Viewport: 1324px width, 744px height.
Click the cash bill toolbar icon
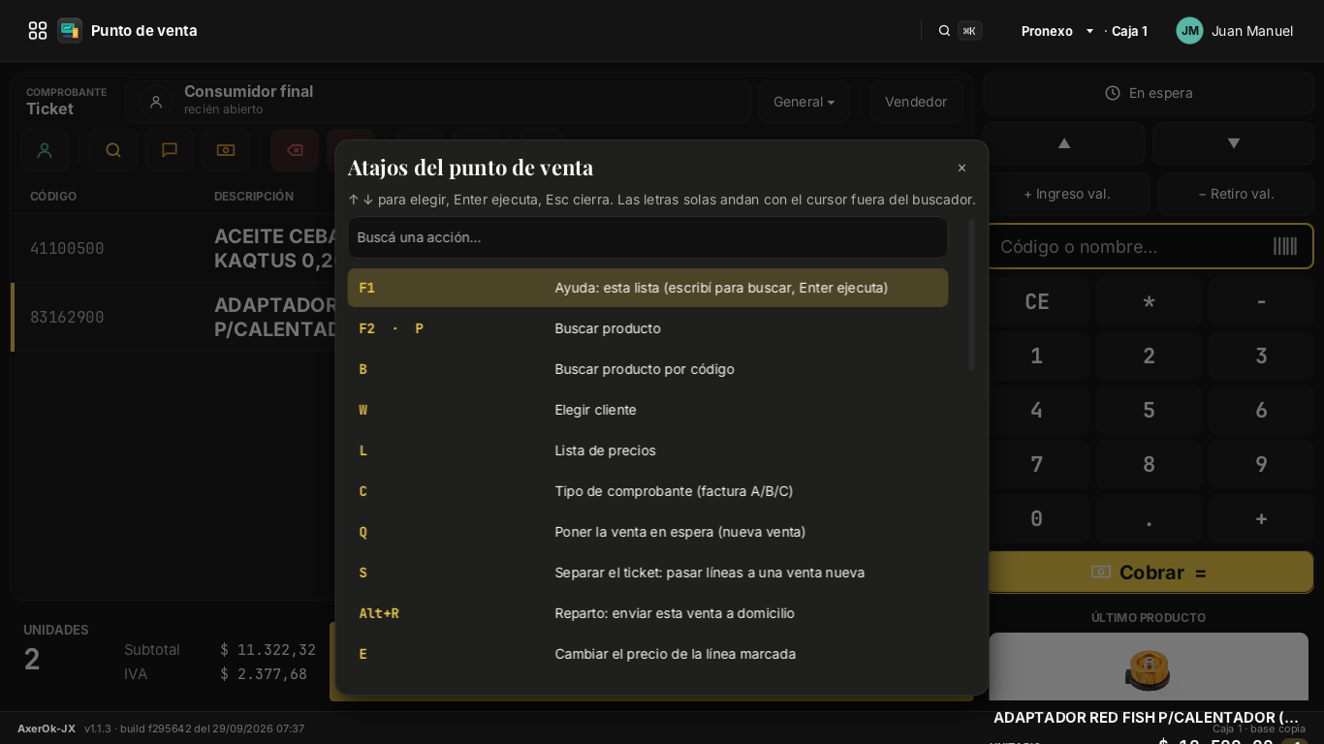[226, 150]
